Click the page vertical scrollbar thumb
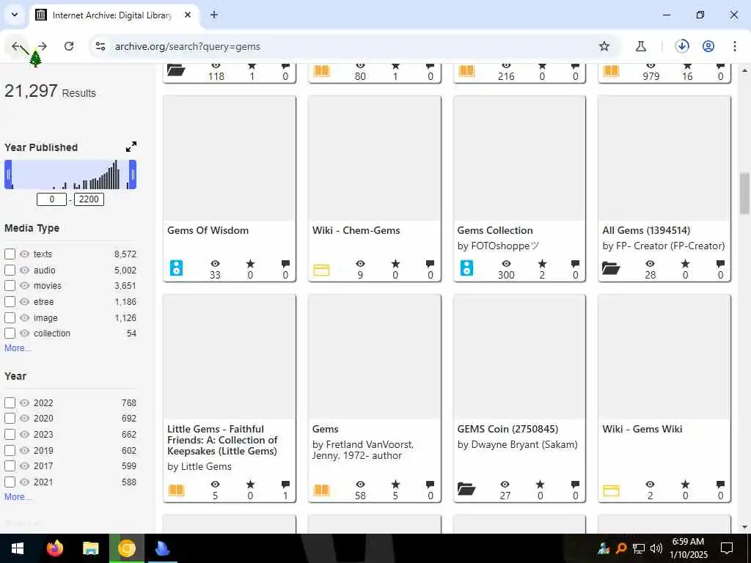751x563 pixels. (x=744, y=194)
